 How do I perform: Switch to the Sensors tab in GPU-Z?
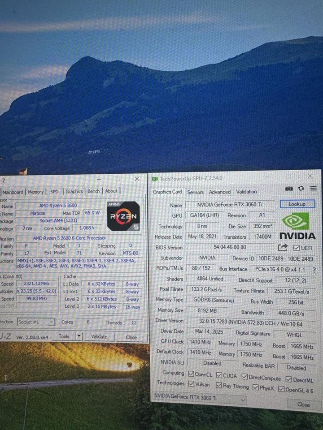(x=195, y=192)
